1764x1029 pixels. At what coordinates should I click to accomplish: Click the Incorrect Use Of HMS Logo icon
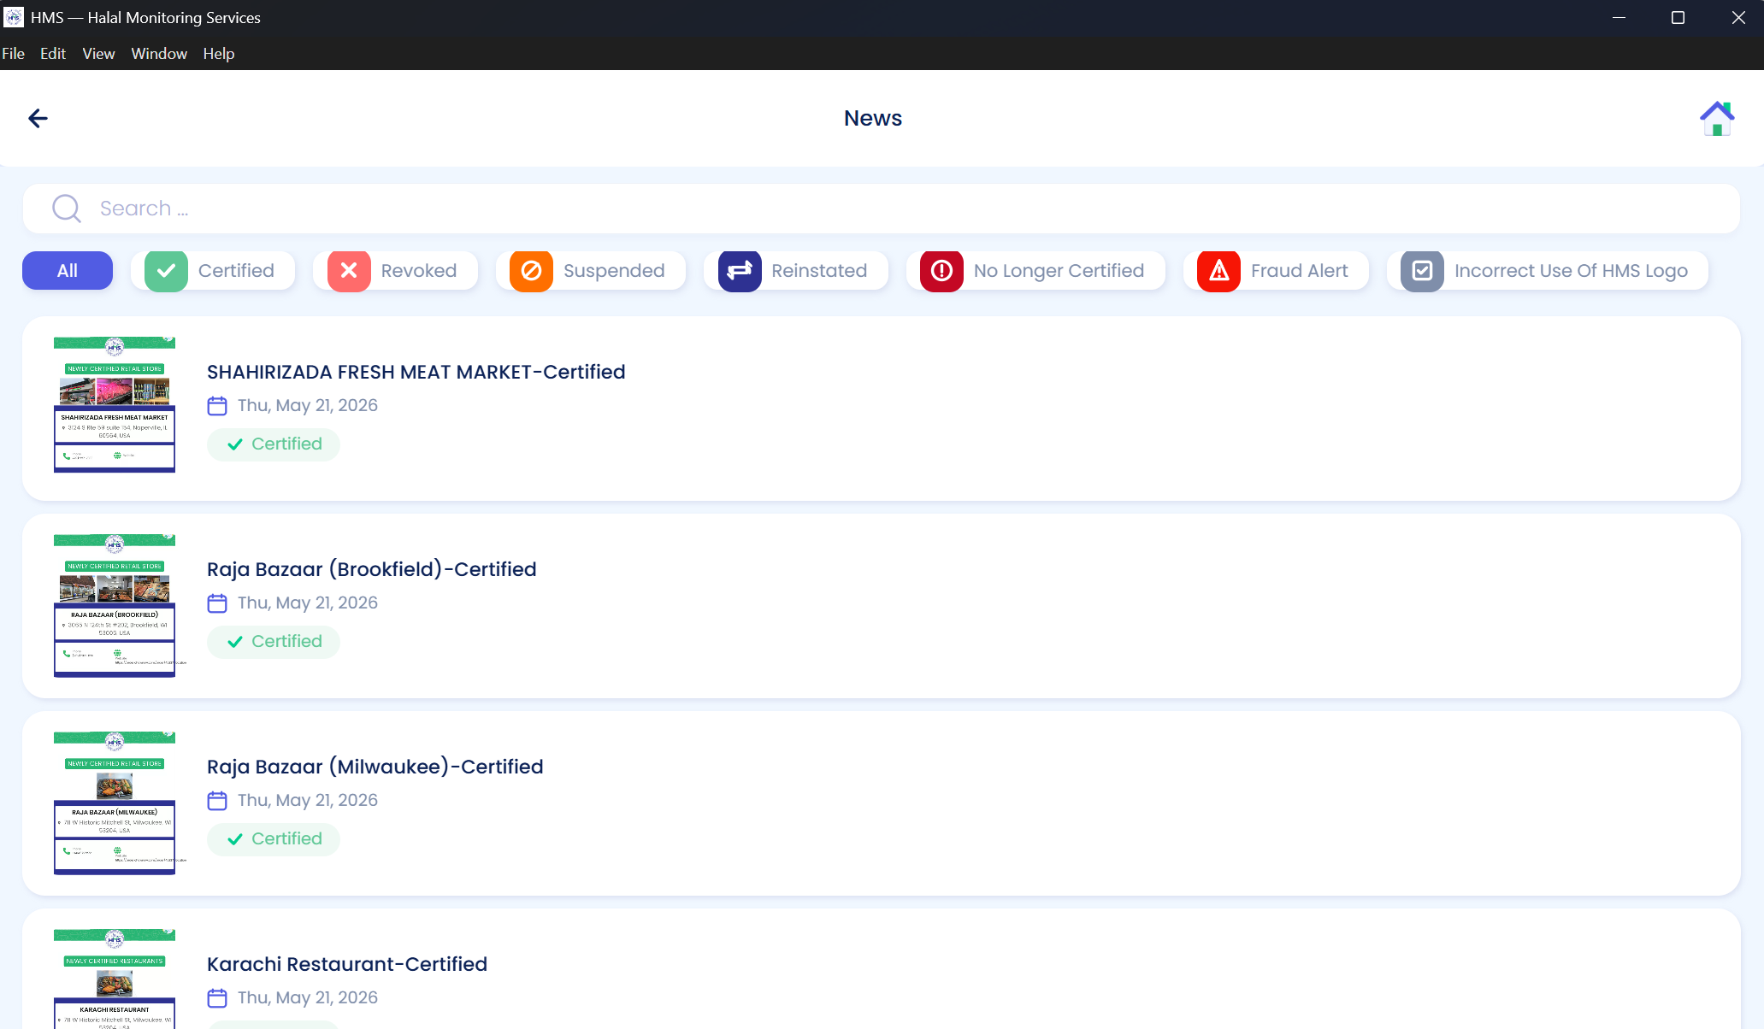point(1422,271)
